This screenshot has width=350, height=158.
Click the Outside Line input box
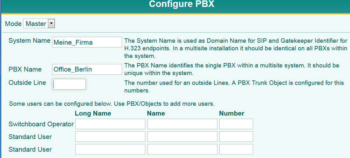tap(69, 84)
